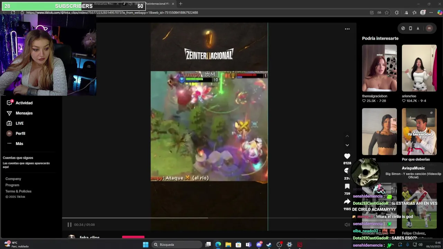
Task: Click the translate page icon
Action: [379, 12]
